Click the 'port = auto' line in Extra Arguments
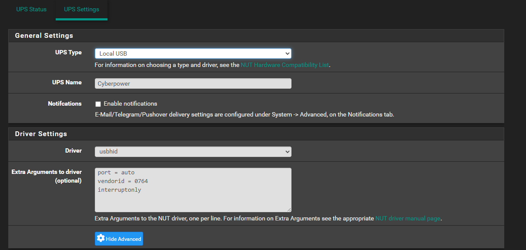 click(116, 173)
